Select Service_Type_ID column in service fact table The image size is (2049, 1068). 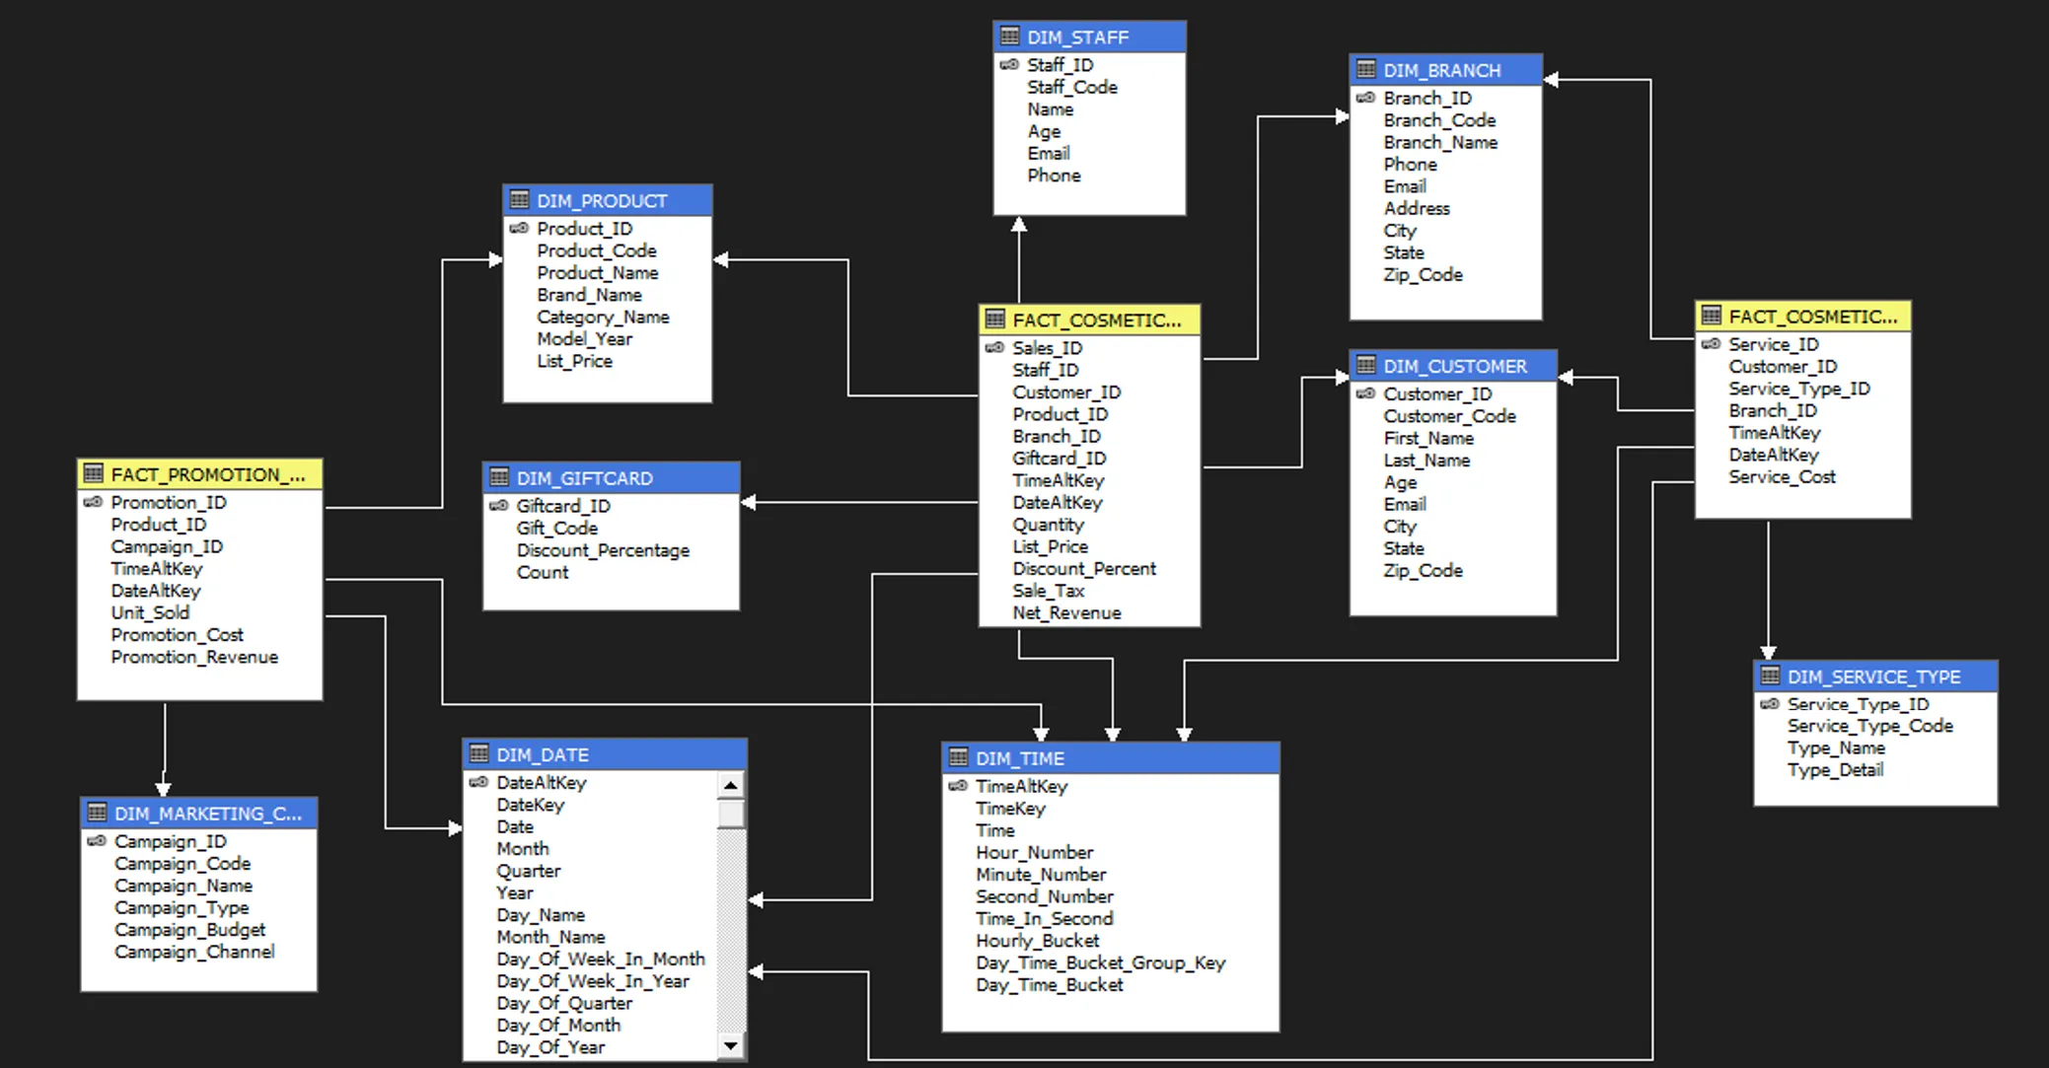(x=1799, y=389)
